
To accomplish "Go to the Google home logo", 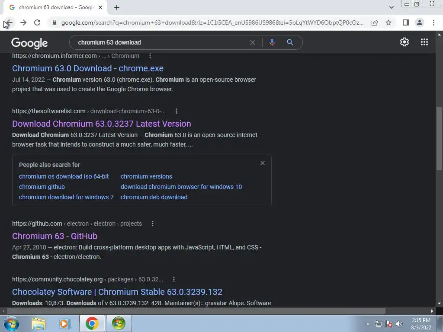I will point(29,43).
